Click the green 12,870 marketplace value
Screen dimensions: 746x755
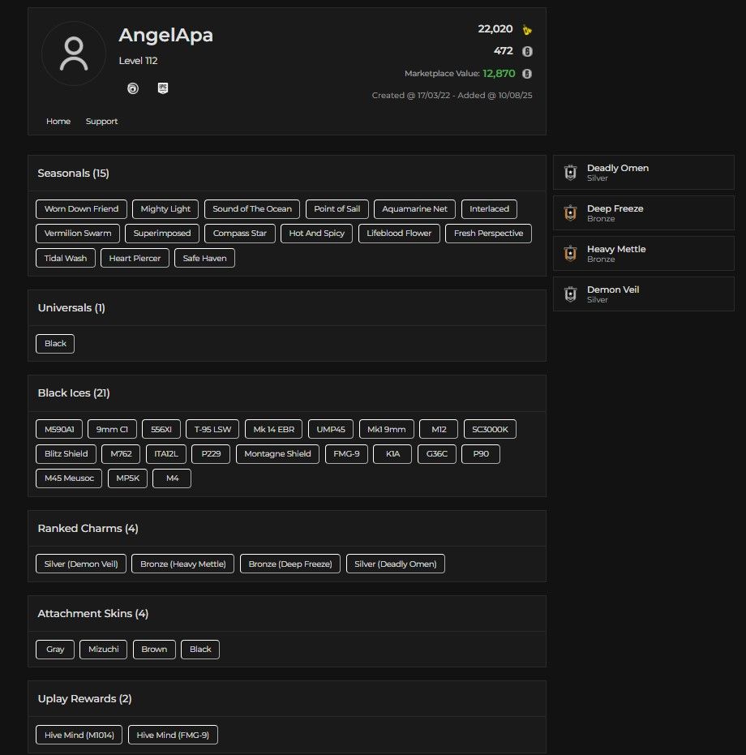(499, 73)
